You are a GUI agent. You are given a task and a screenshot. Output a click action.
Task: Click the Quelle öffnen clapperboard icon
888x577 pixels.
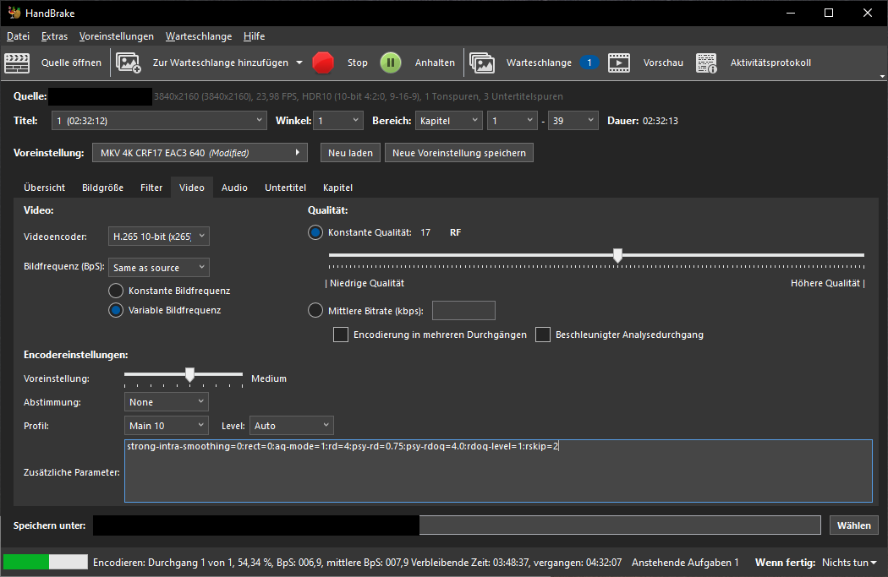17,63
